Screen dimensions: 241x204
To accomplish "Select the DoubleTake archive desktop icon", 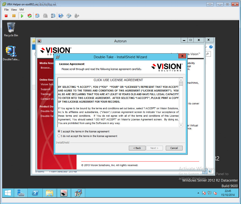I will click(11, 53).
